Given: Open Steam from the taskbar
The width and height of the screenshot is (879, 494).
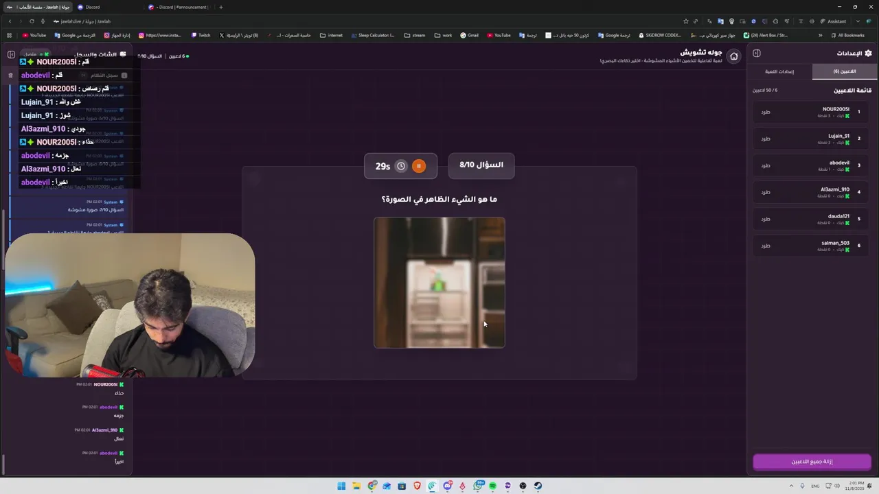Looking at the screenshot, I should tap(538, 486).
